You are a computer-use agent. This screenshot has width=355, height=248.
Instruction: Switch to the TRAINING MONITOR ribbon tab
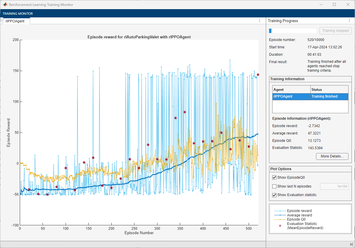[x=18, y=14]
